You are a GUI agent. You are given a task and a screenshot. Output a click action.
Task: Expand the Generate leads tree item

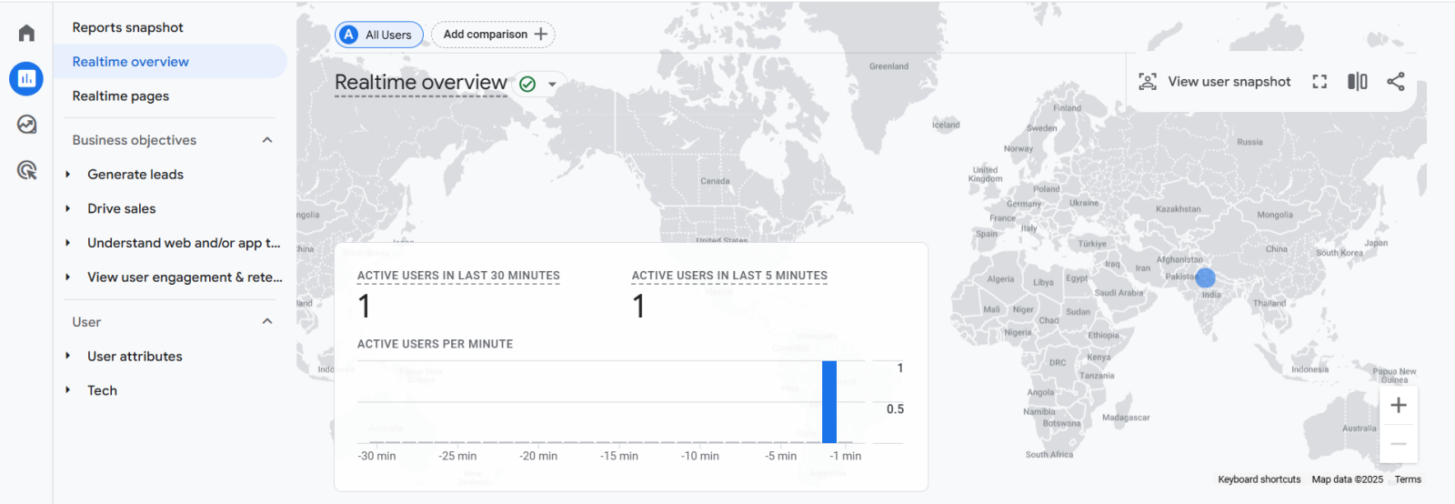click(x=68, y=175)
